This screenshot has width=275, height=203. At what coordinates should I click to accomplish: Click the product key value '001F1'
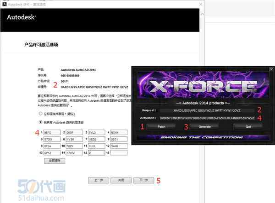coord(65,81)
